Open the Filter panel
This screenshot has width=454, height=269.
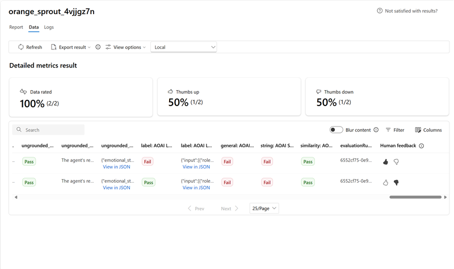395,130
